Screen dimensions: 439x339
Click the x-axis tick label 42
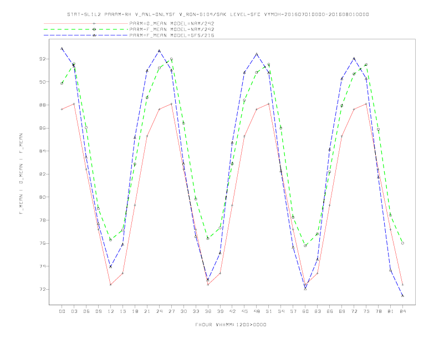click(x=232, y=311)
